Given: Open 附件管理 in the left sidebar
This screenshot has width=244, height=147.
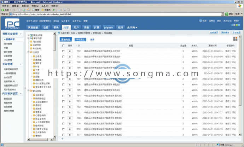Looking at the screenshot, I should (8, 44).
